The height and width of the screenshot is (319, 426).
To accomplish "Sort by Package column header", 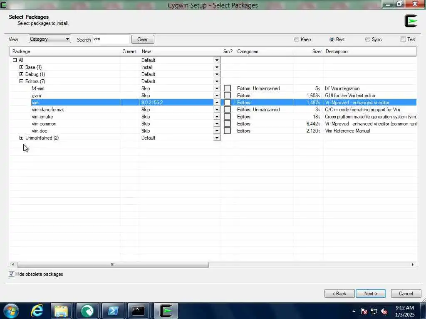I will click(x=64, y=52).
